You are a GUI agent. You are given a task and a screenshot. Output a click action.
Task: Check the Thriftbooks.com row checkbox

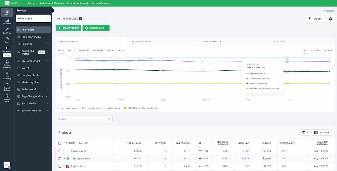click(60, 159)
